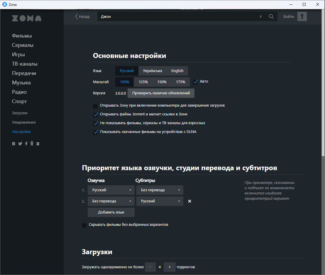Open Фильмы section in sidebar

22,36
